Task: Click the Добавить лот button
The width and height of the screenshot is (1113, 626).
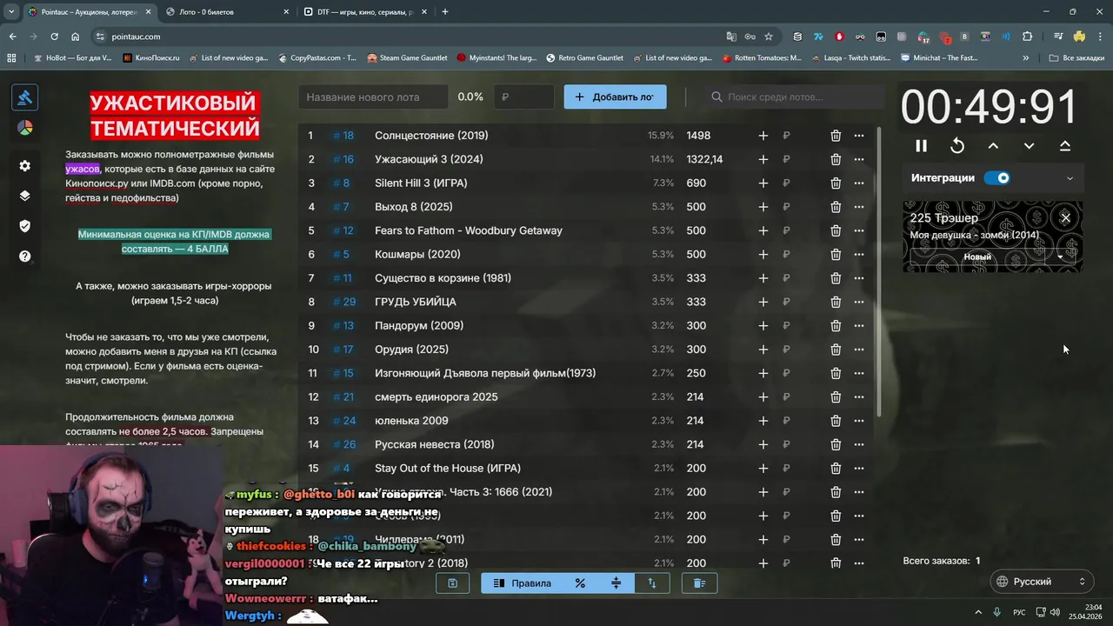Action: pos(616,97)
